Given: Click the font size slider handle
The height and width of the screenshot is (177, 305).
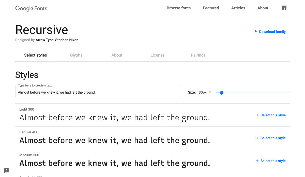Looking at the screenshot, I should pyautogui.click(x=221, y=93).
